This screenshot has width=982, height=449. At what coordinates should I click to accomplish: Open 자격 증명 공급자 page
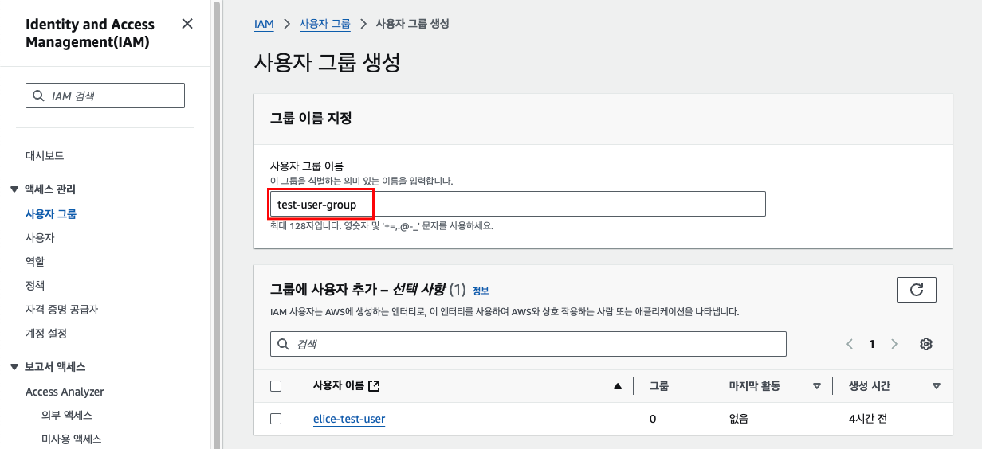click(x=61, y=309)
